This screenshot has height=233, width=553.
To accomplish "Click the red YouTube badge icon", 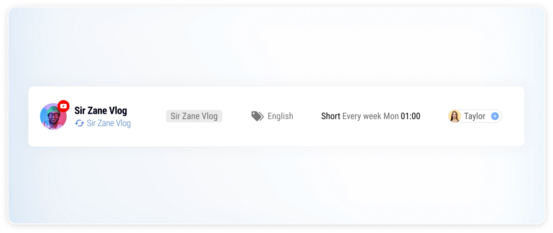I will (63, 106).
